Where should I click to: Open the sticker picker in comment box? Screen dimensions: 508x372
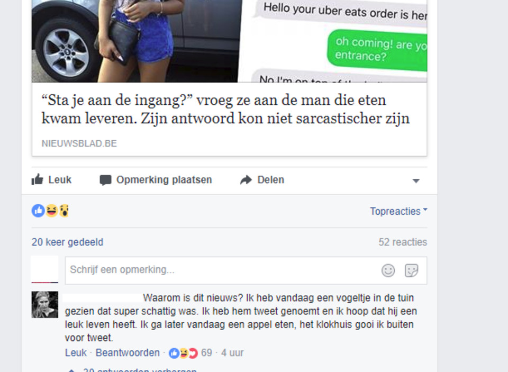(412, 270)
